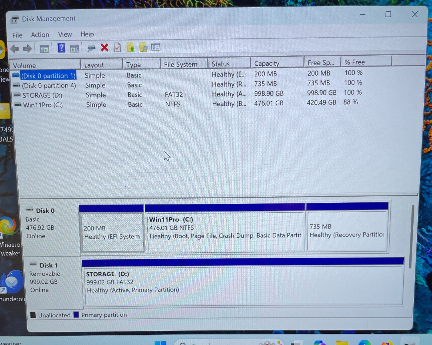This screenshot has width=432, height=345.
Task: Select (Disk 0 partition 1) volume row
Action: tap(48, 76)
